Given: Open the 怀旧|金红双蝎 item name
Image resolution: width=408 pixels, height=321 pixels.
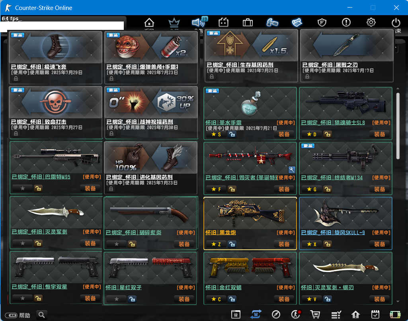Looking at the screenshot, I should 224,288.
